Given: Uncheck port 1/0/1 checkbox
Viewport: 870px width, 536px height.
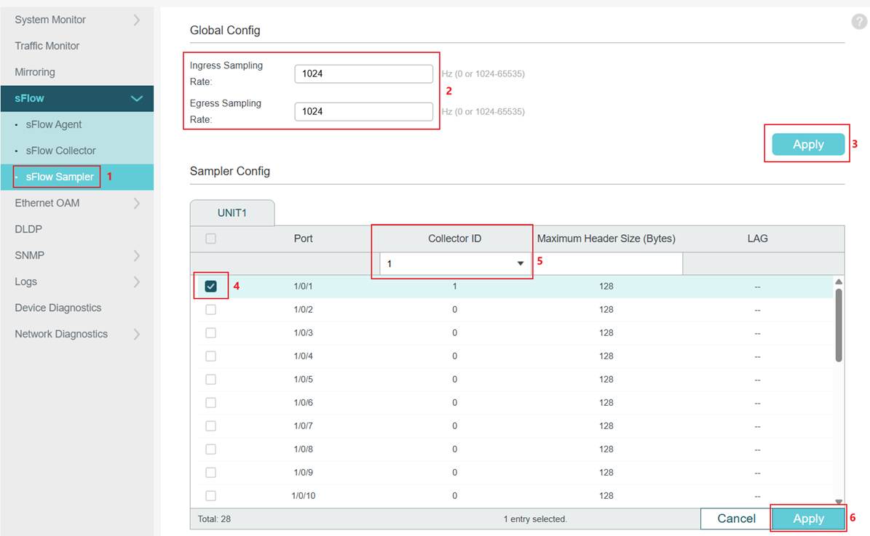Looking at the screenshot, I should [x=211, y=287].
